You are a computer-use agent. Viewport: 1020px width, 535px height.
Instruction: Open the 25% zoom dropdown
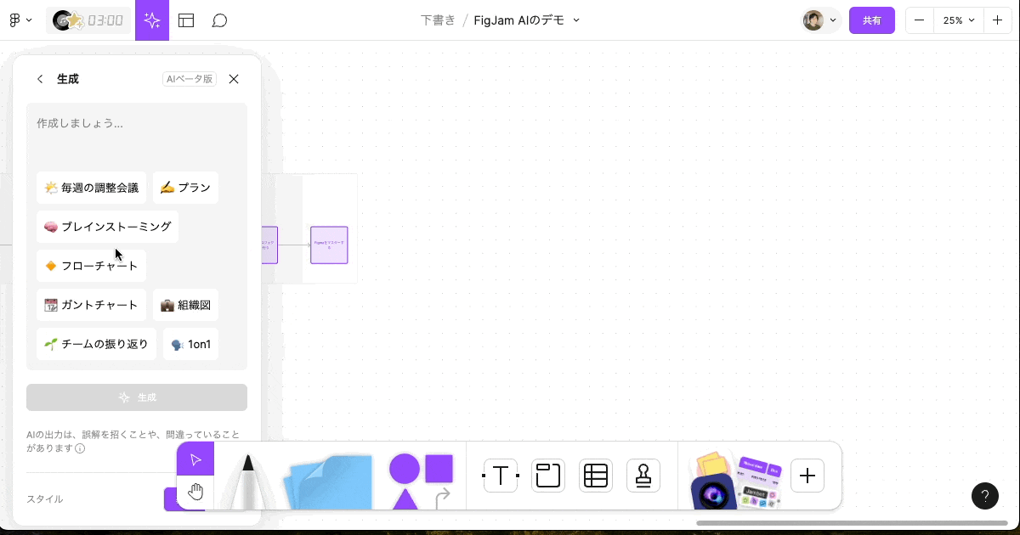pyautogui.click(x=959, y=20)
